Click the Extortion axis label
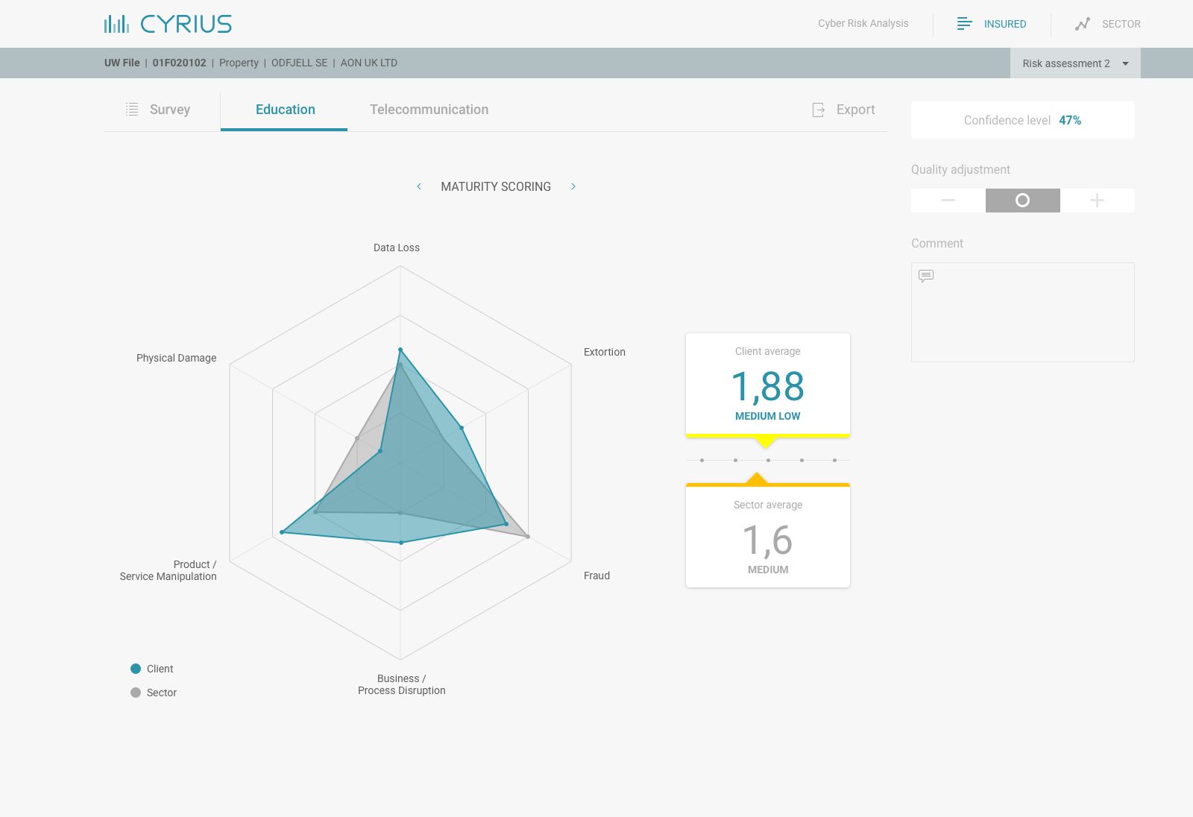This screenshot has height=817, width=1193. point(605,352)
